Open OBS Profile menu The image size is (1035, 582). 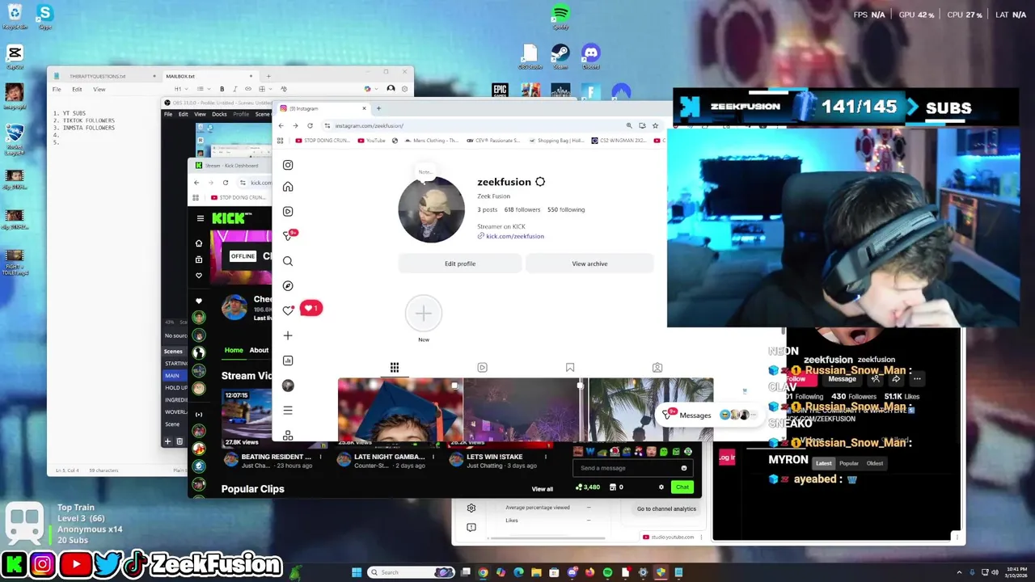pos(241,114)
